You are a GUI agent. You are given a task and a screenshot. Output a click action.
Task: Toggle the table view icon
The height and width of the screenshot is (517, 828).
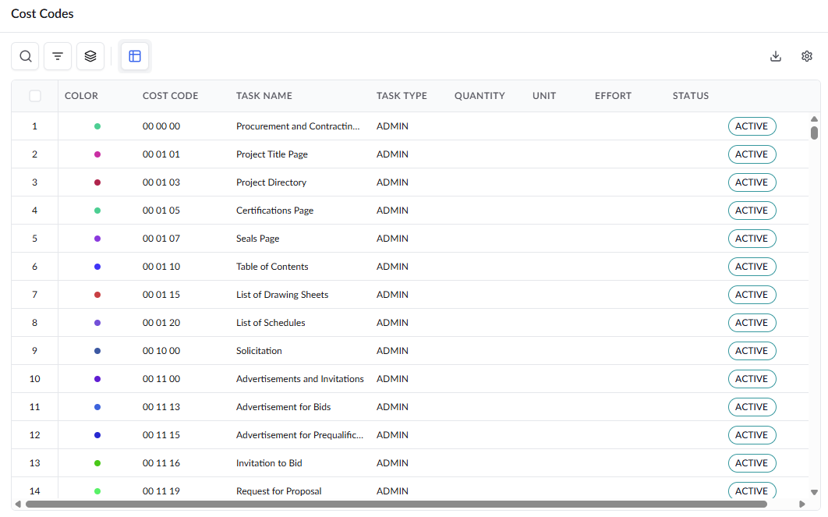click(x=135, y=56)
